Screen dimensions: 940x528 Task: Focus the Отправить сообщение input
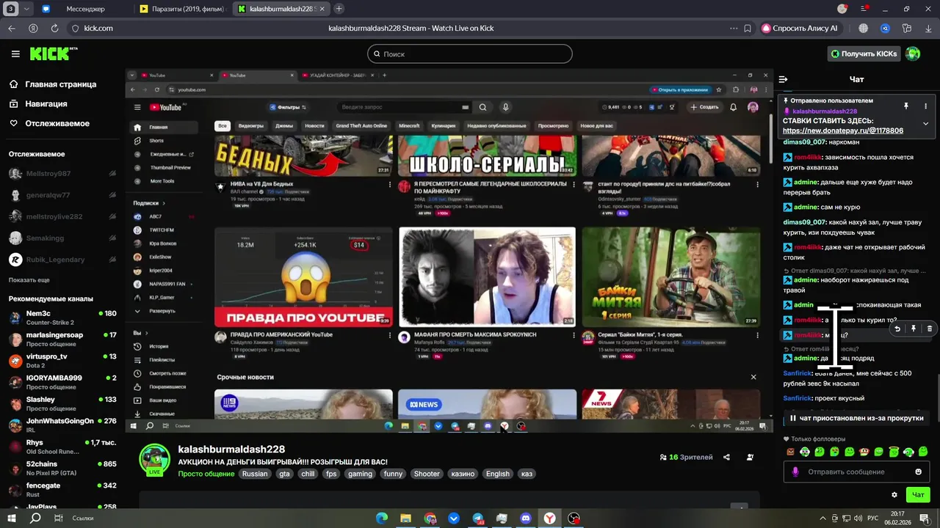click(x=856, y=472)
